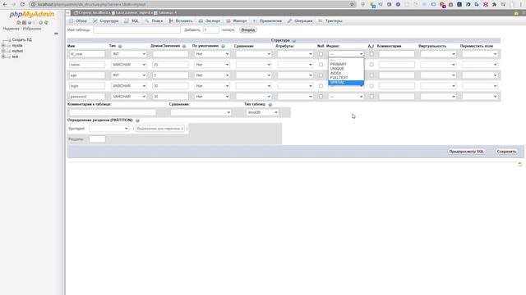The height and width of the screenshot is (295, 526).
Task: Click the Вперед button
Action: (248, 29)
